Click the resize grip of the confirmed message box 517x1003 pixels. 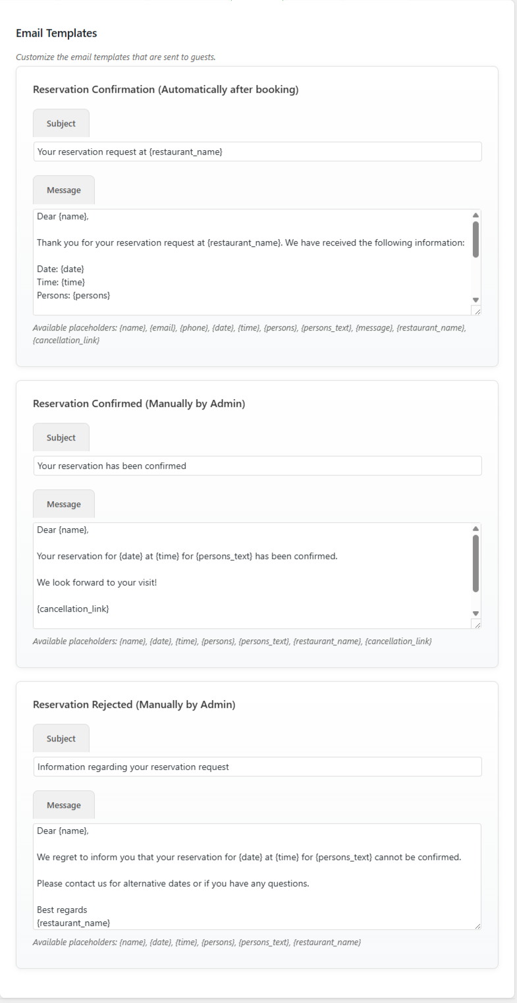(x=479, y=623)
